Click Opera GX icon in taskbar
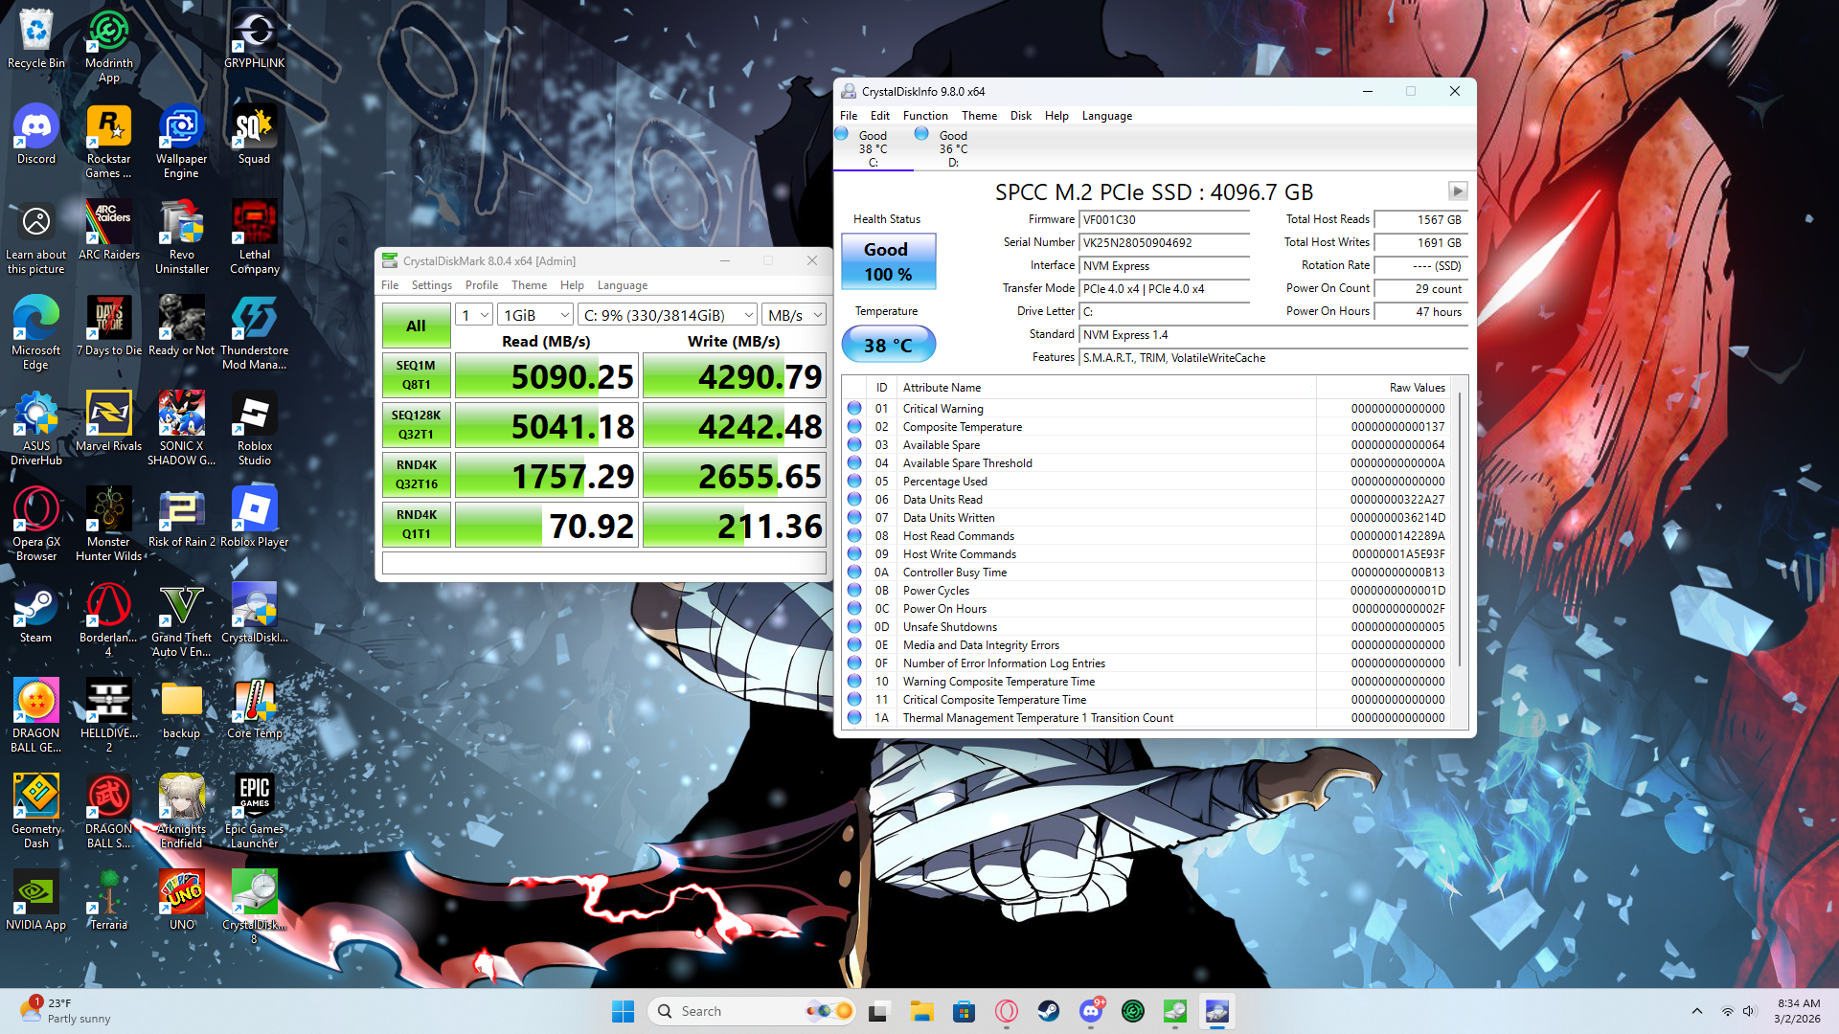1839x1034 pixels. tap(1006, 1011)
